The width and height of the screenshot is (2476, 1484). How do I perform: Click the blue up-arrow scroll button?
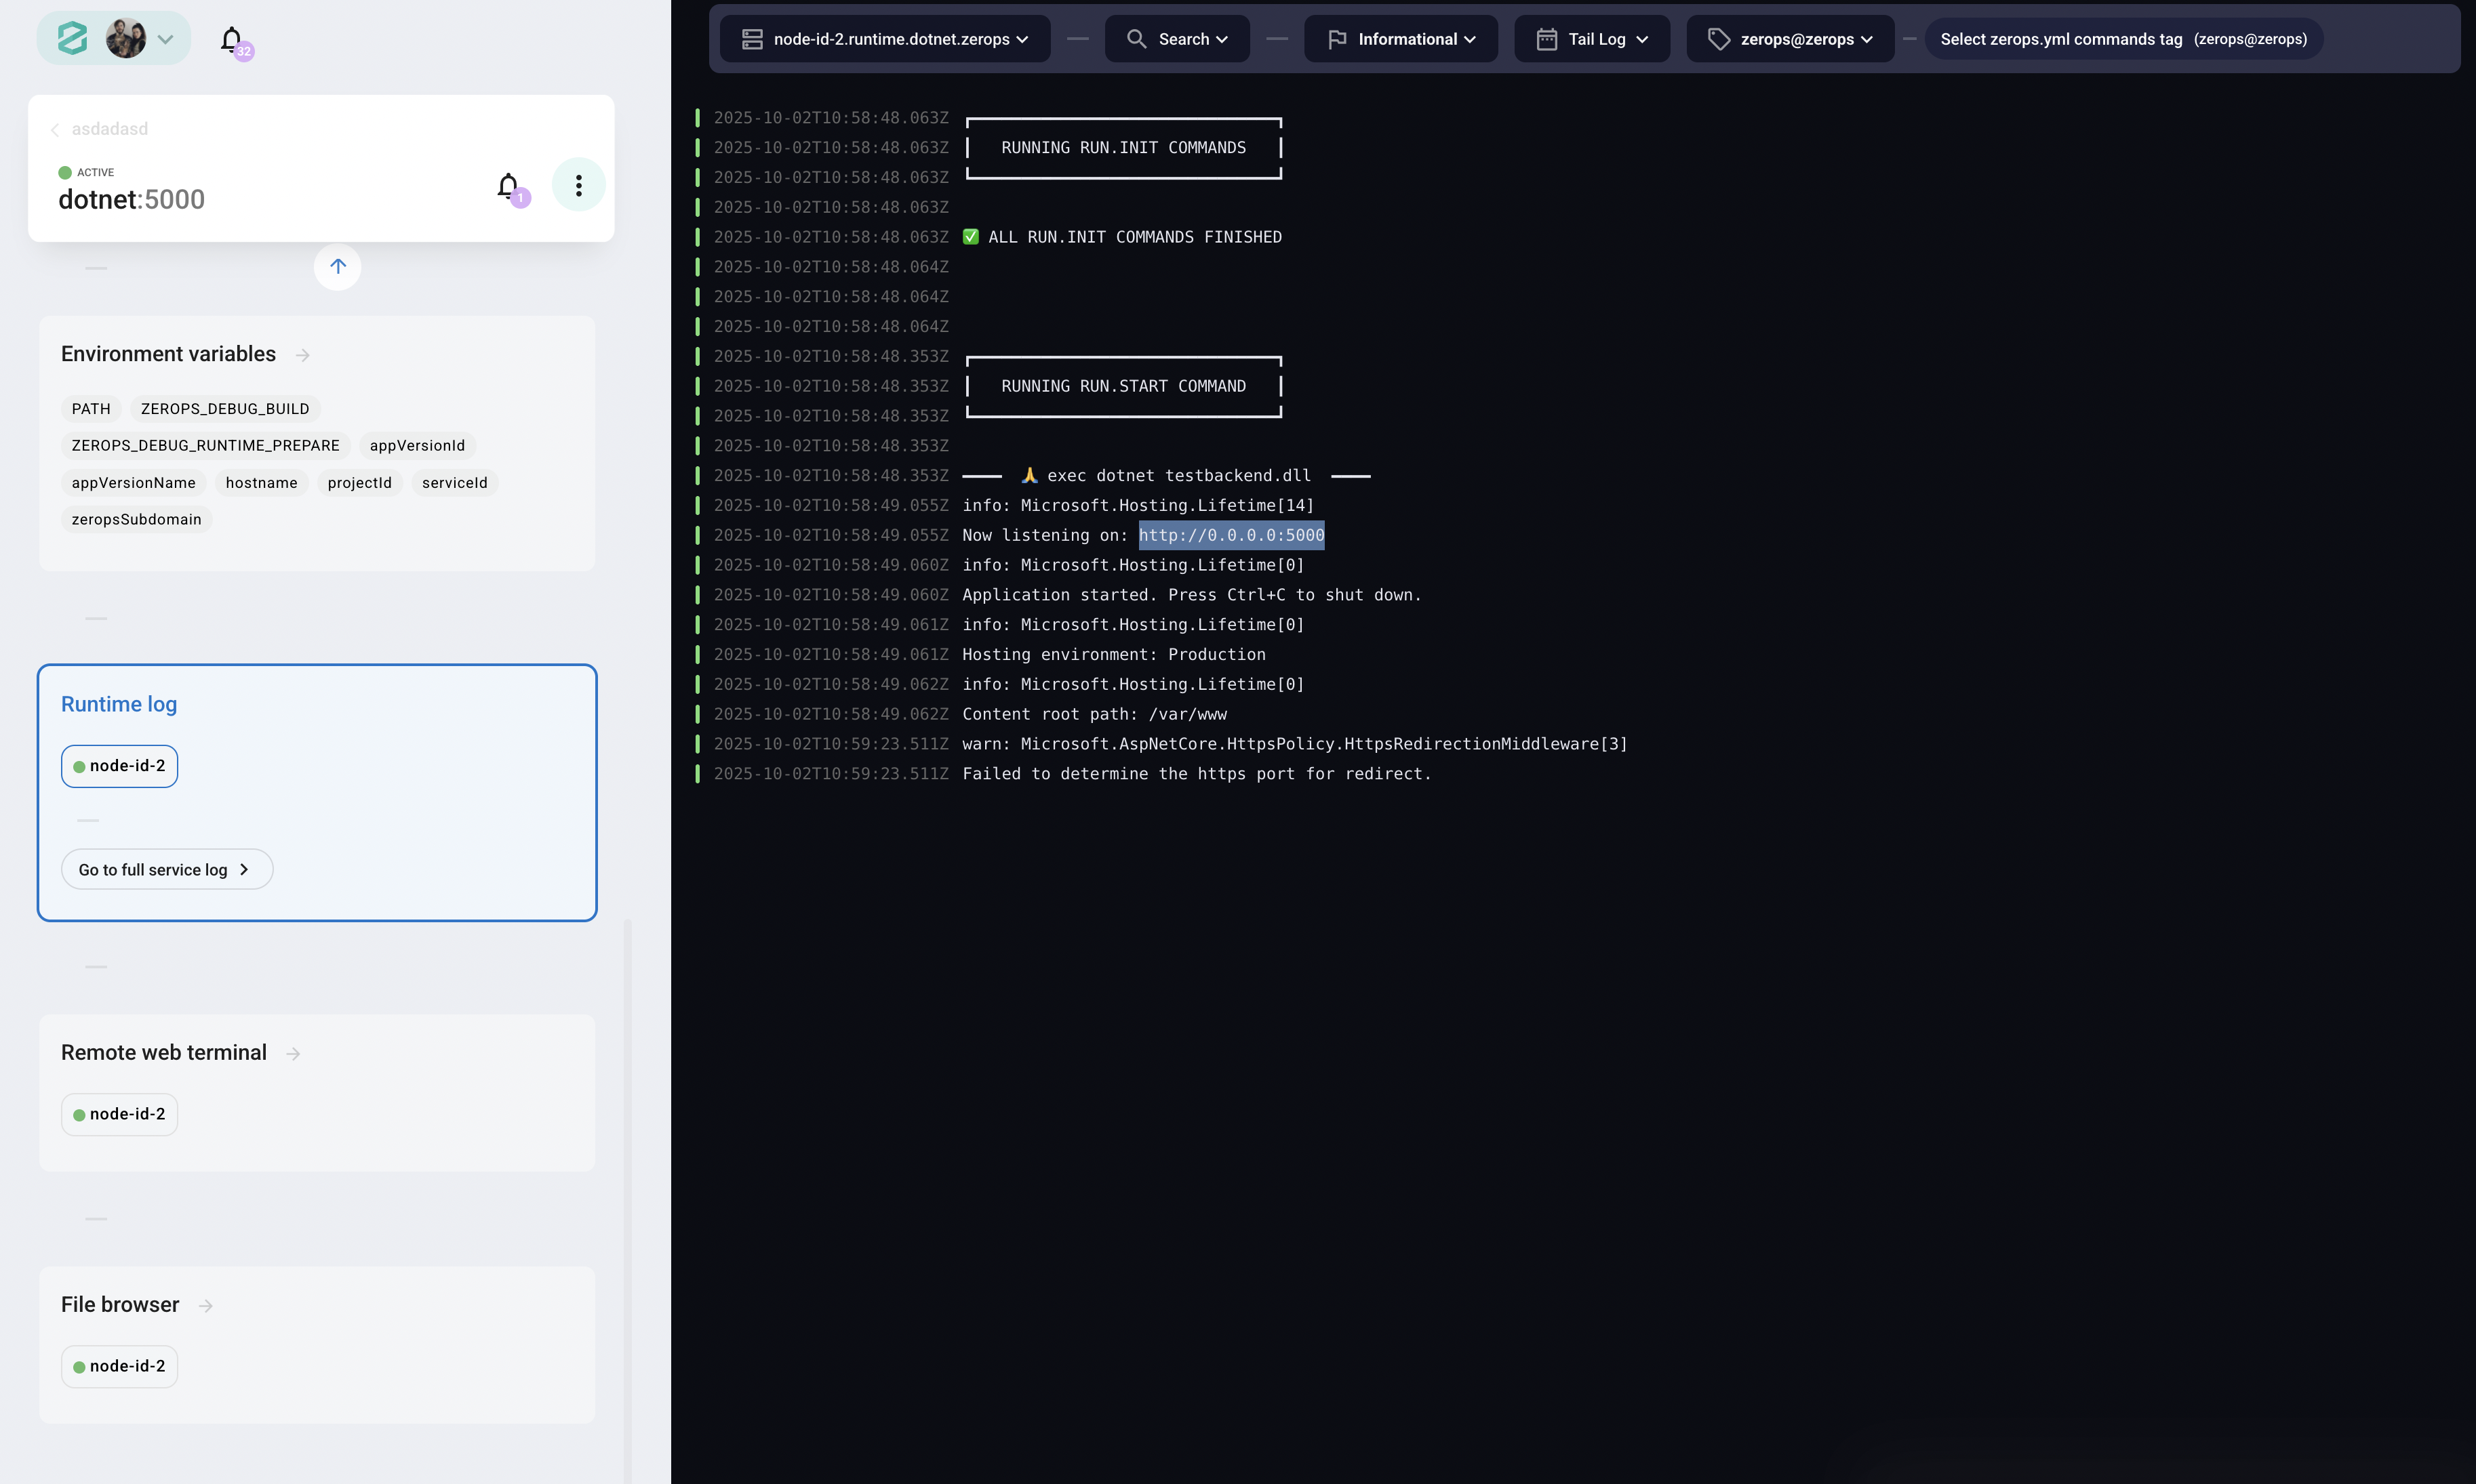click(338, 267)
